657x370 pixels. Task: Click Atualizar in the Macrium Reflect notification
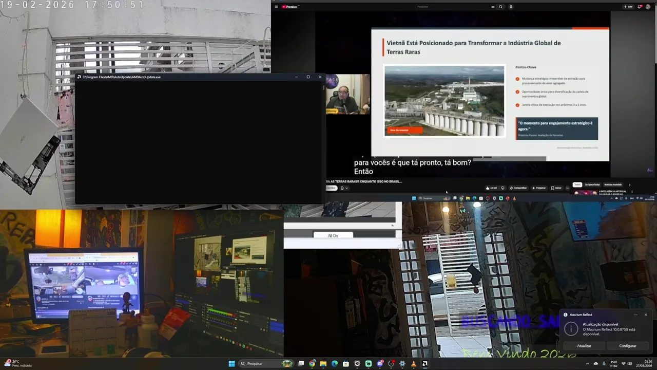click(x=584, y=346)
